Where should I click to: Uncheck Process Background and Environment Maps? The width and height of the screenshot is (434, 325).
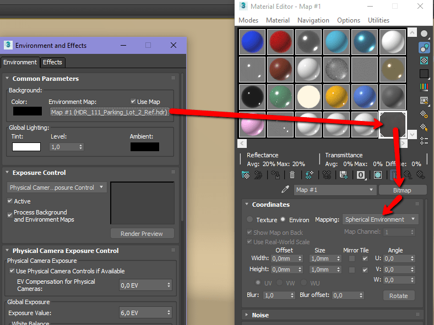click(10, 215)
